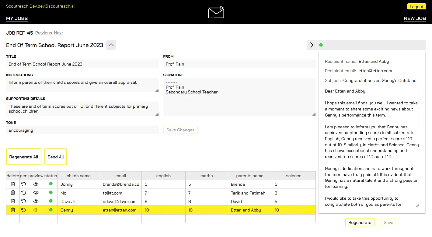Viewport: 432px width, 237px height.
Task: Click the Tone input field
Action: 82,130
